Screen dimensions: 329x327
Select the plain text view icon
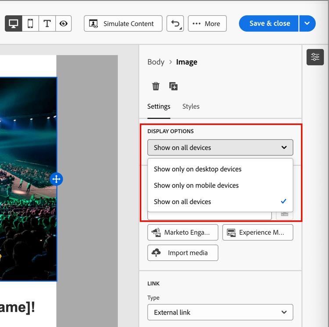(x=47, y=24)
